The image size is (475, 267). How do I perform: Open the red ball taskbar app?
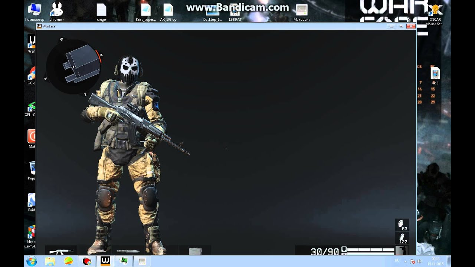click(x=87, y=261)
